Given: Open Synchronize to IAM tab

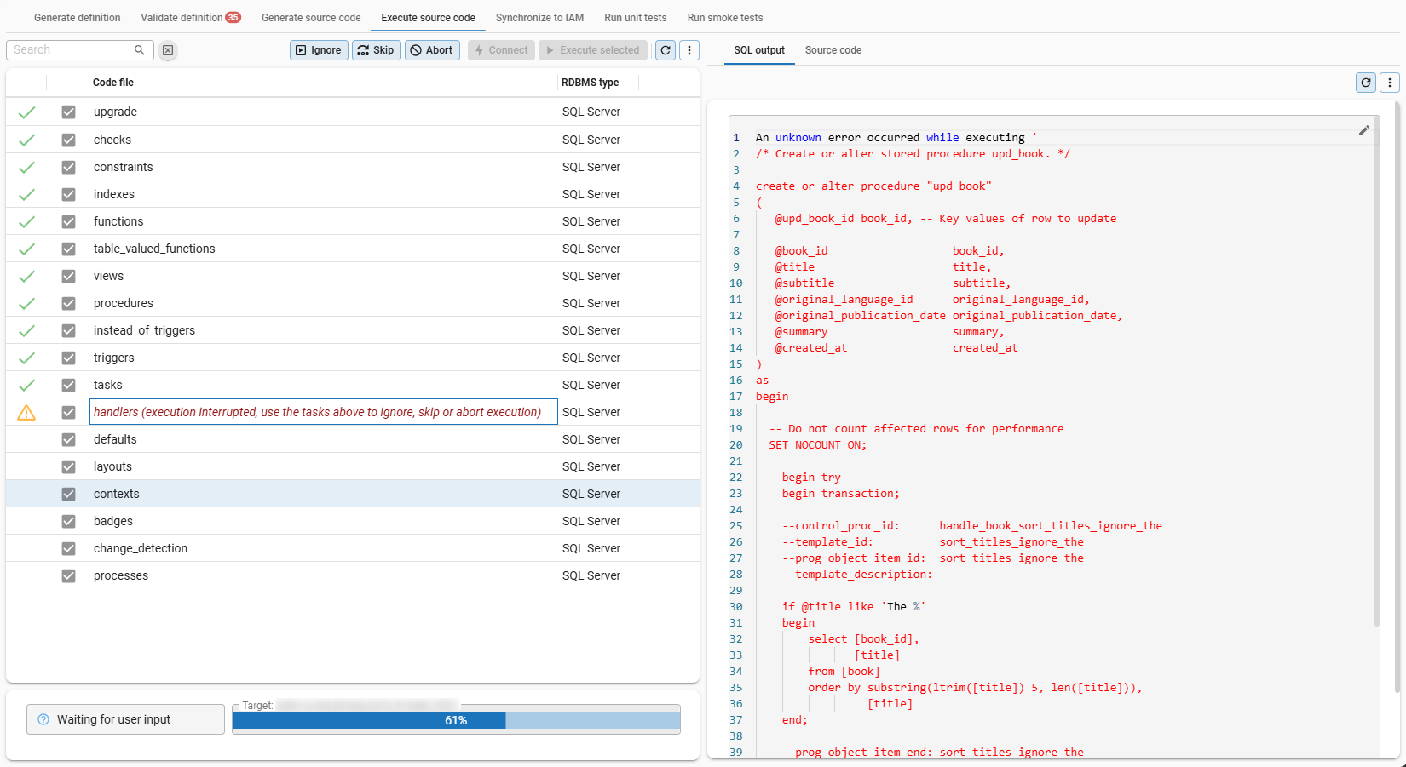Looking at the screenshot, I should pos(539,18).
